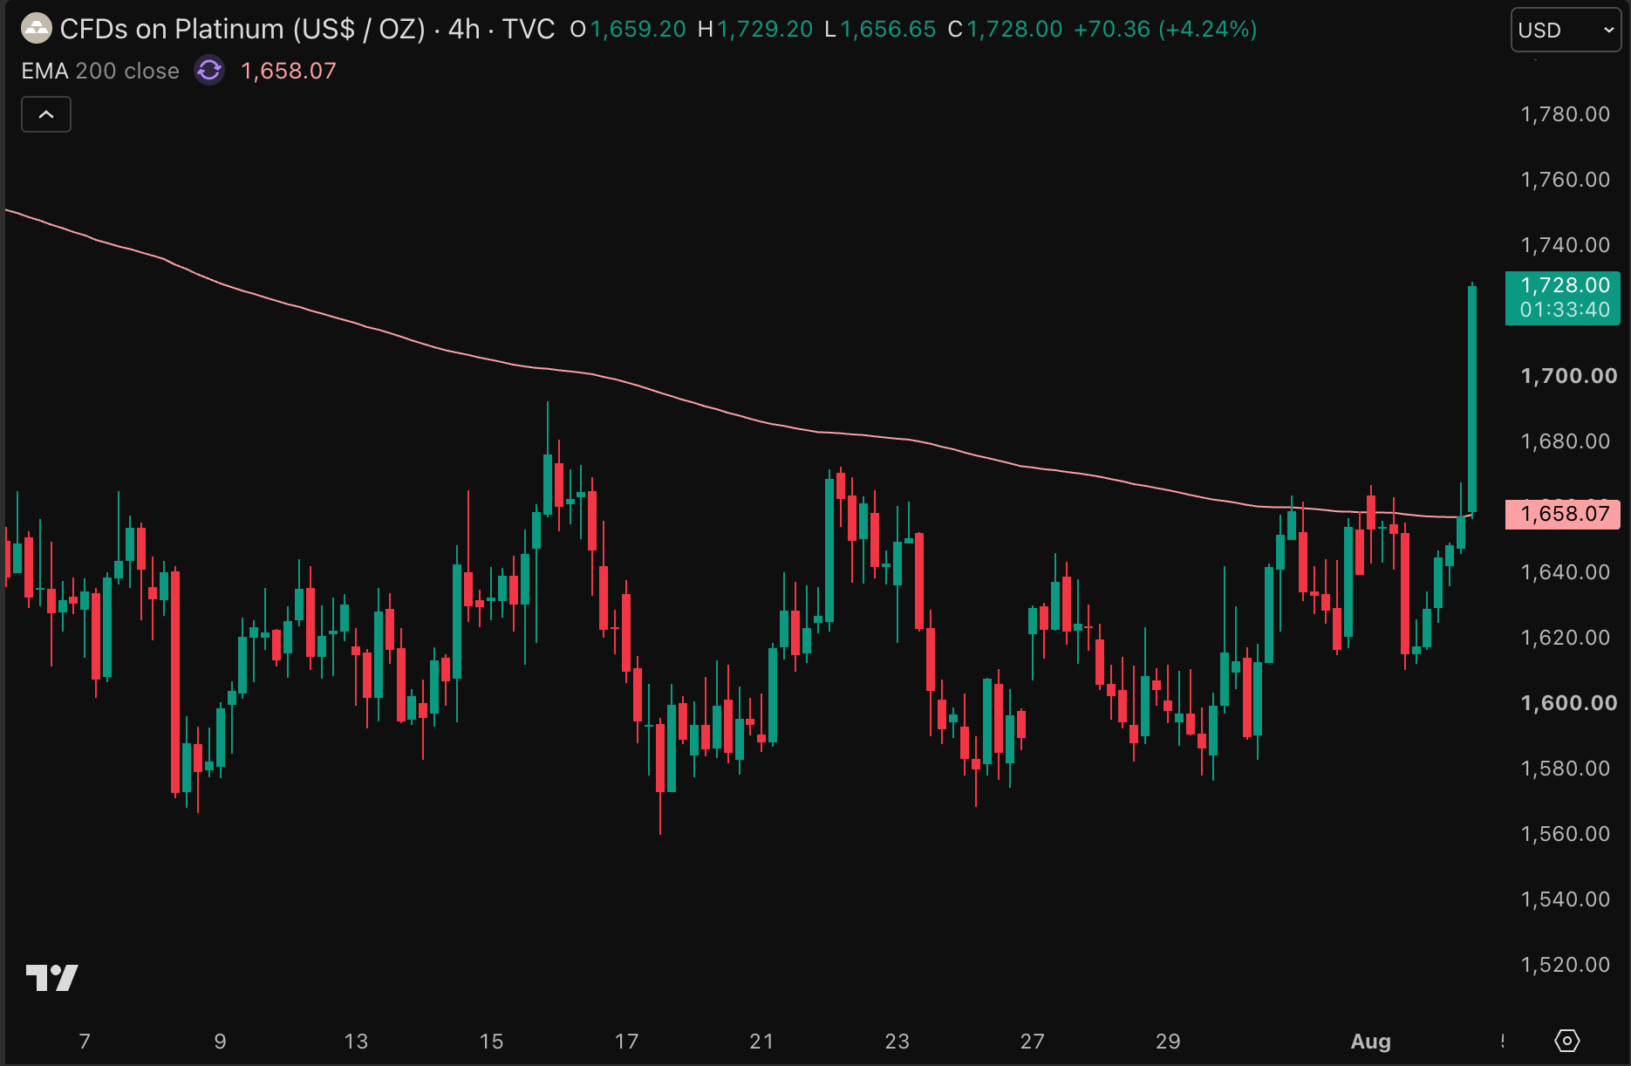Click the TVC exchange label
1631x1066 pixels.
point(529,29)
